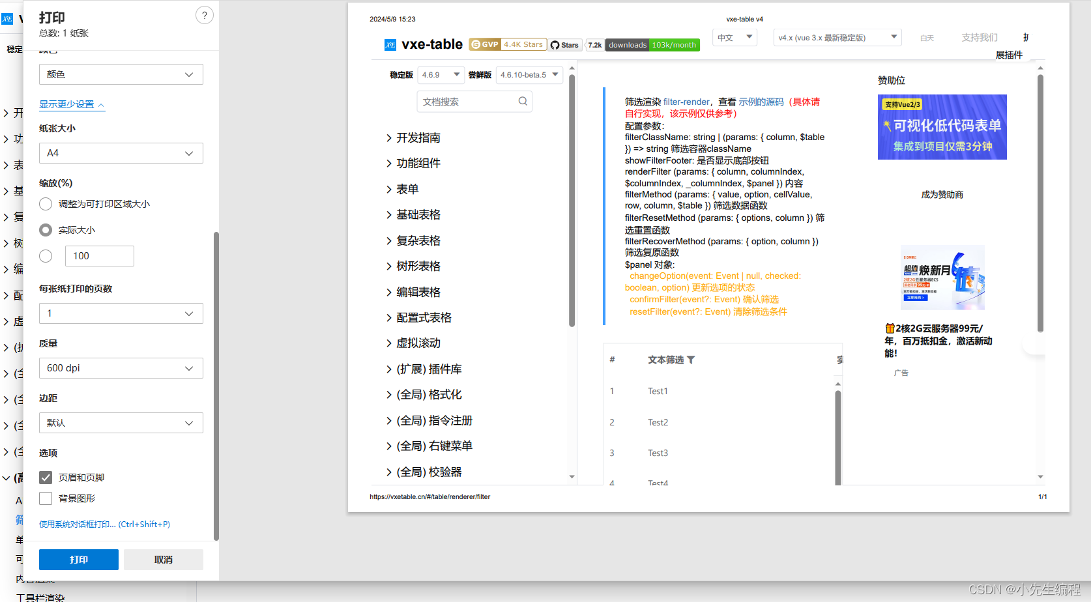Open 使用系统对话框打印 link
The image size is (1091, 602).
103,524
